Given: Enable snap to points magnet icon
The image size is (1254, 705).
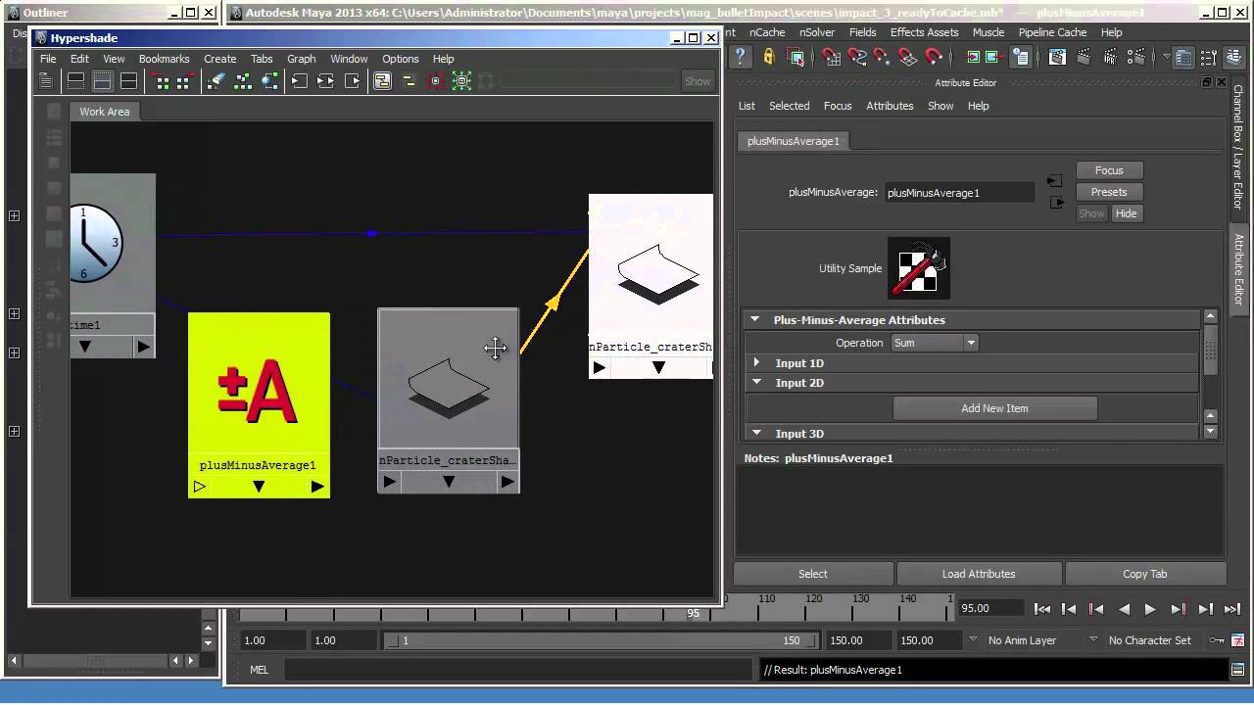Looking at the screenshot, I should coord(883,57).
